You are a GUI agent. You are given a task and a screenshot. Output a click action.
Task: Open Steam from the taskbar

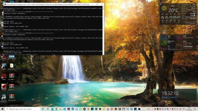[x=73, y=109]
